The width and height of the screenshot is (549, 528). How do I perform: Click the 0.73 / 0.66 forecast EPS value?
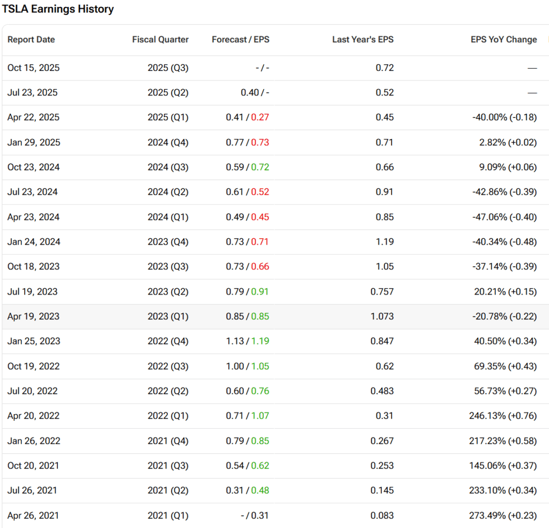coord(248,267)
